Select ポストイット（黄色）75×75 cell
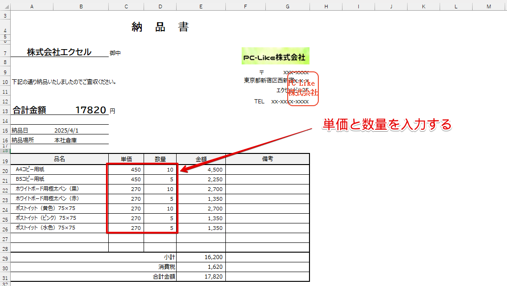Viewport: 507px width, 286px height. tap(59, 208)
